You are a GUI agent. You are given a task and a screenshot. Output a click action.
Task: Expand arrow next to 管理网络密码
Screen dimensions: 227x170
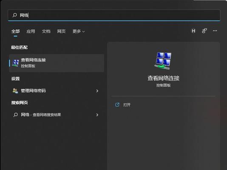[x=97, y=91]
